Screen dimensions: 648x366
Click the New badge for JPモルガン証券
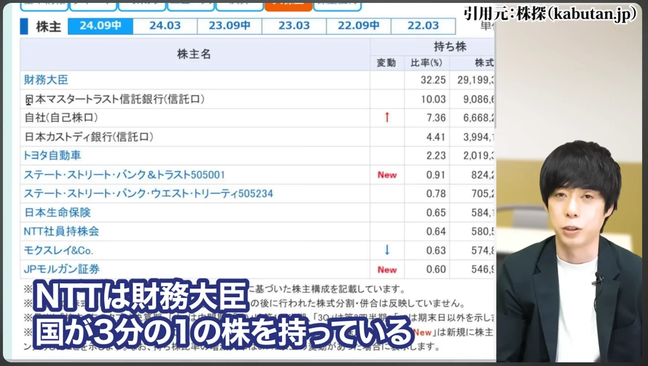(x=387, y=270)
